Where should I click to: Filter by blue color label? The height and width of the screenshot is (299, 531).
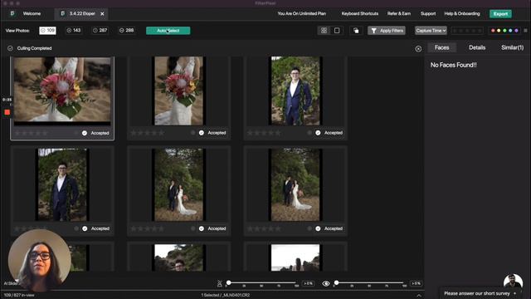pos(510,31)
